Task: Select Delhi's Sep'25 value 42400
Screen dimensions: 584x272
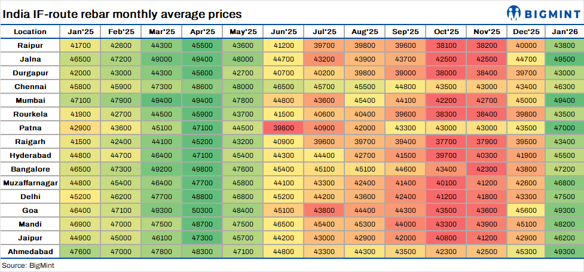Action: 405,196
